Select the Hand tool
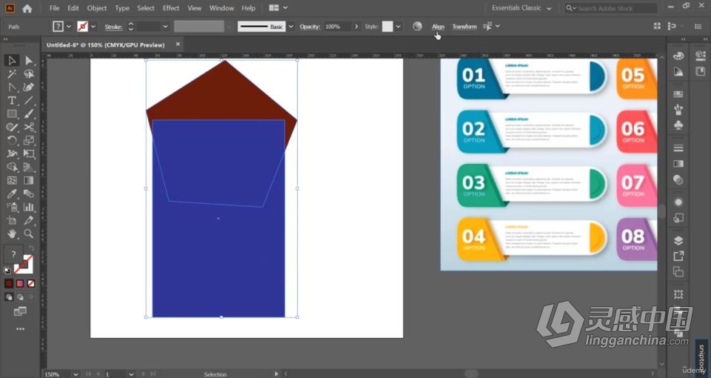This screenshot has width=711, height=378. (12, 233)
